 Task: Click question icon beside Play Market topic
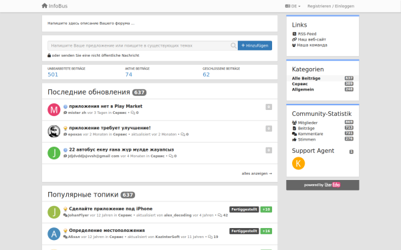pyautogui.click(x=65, y=107)
